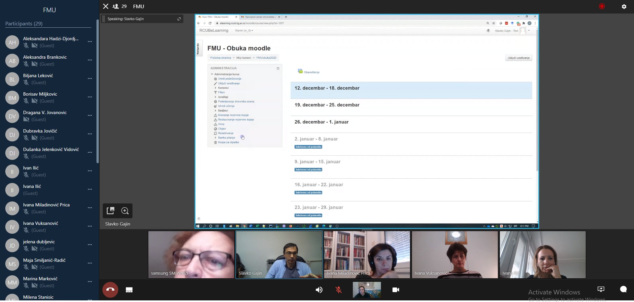The image size is (634, 302).
Task: Click the red recording indicator
Action: tap(602, 6)
